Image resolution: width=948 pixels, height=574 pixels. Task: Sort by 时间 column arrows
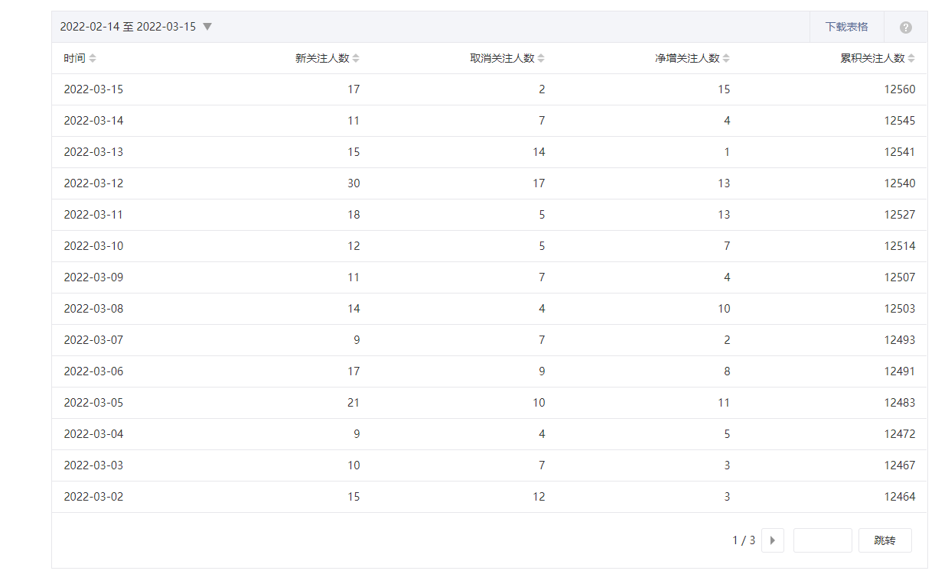(93, 58)
